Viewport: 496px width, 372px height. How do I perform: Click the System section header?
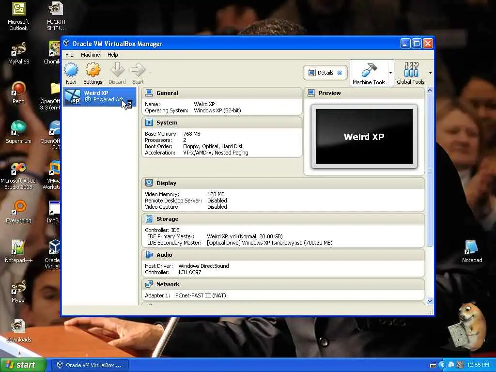click(x=222, y=123)
